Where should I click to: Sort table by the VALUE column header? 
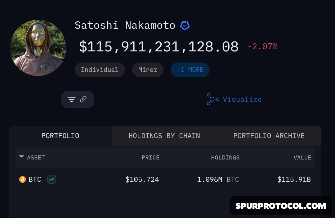(x=302, y=158)
